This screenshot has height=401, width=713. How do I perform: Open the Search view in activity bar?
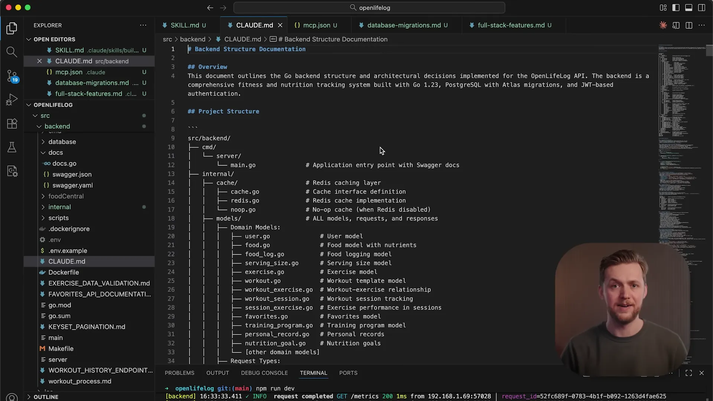pyautogui.click(x=12, y=52)
